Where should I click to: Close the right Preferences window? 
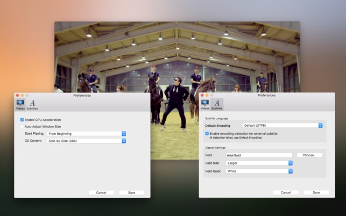click(202, 95)
